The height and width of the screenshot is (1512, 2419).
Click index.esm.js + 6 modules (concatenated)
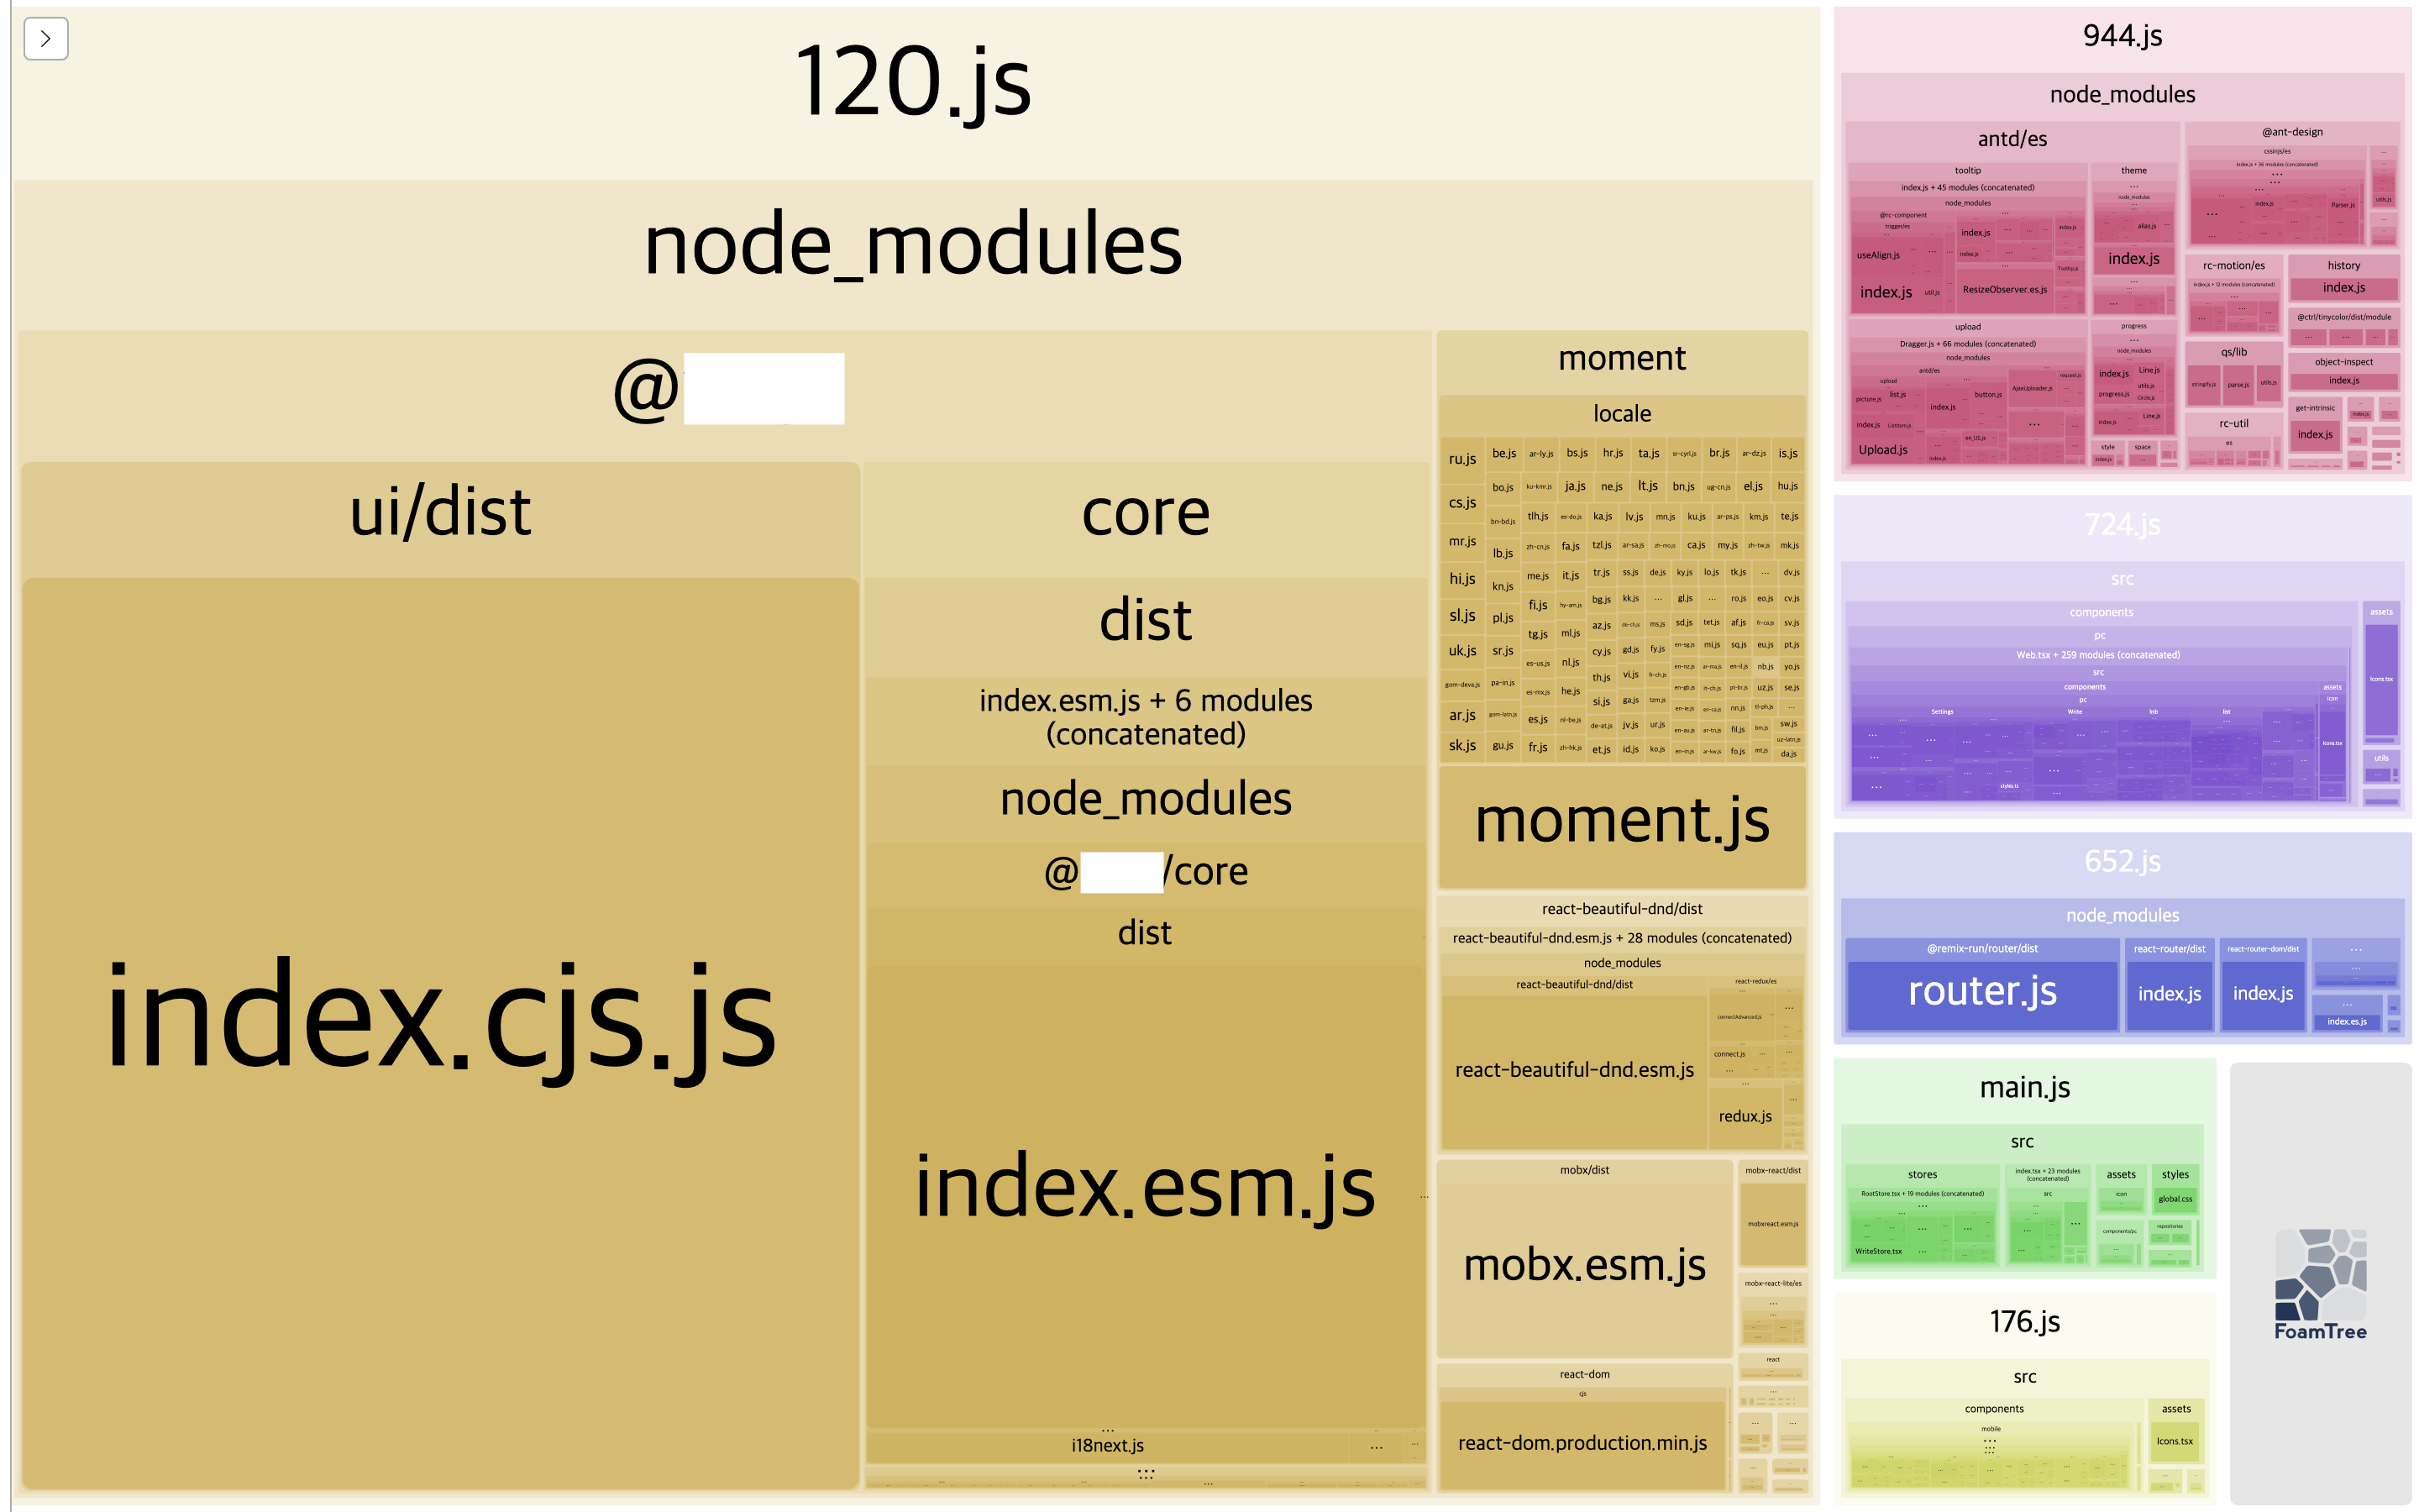1146,718
